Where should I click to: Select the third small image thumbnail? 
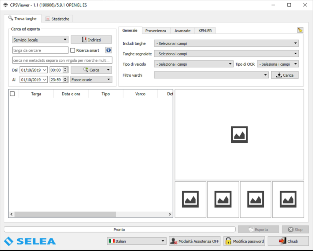pos(256,199)
